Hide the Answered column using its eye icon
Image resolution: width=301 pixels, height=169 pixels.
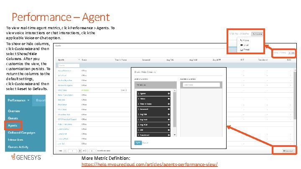tap(169, 109)
